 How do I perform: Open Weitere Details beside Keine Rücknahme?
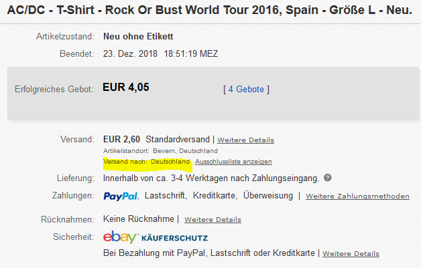tap(213, 219)
